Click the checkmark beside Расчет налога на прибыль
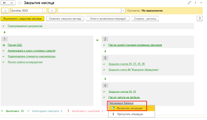This screenshot has height=120, width=207. pyautogui.click(x=104, y=97)
